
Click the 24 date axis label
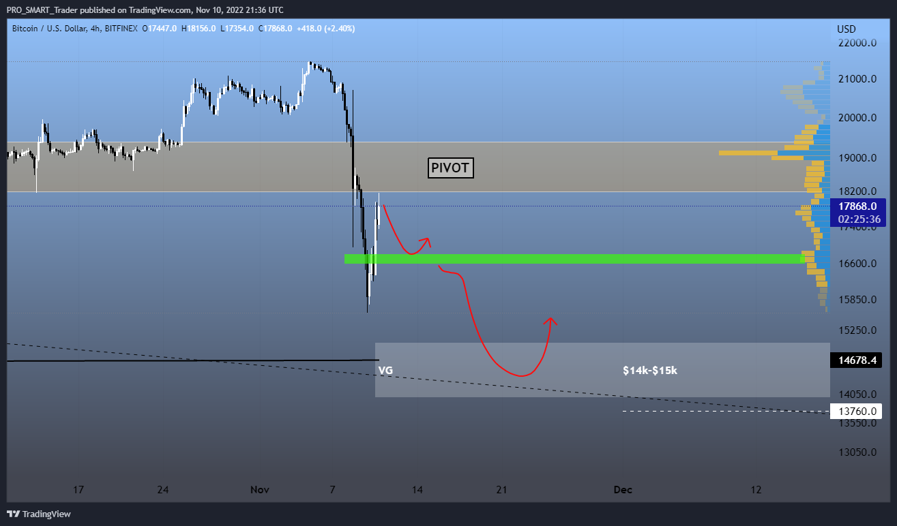162,489
